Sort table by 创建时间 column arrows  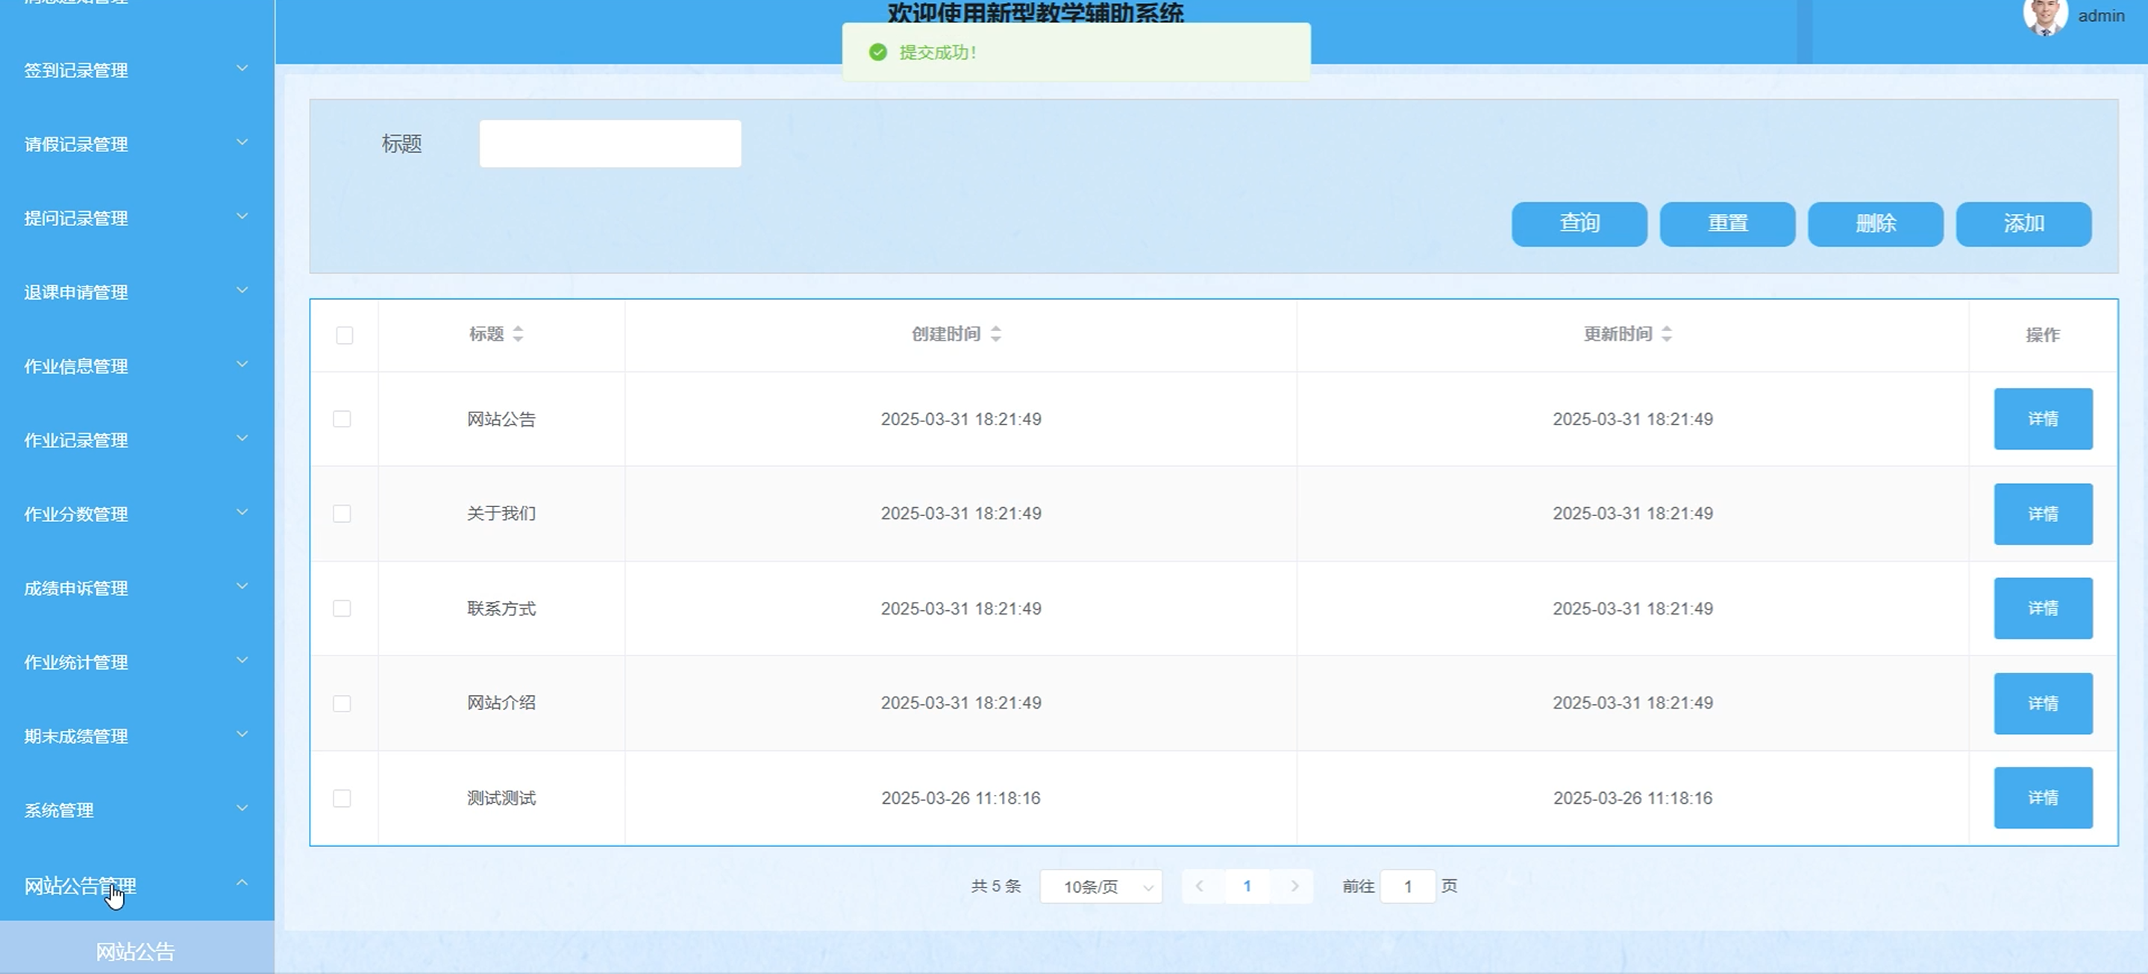995,334
